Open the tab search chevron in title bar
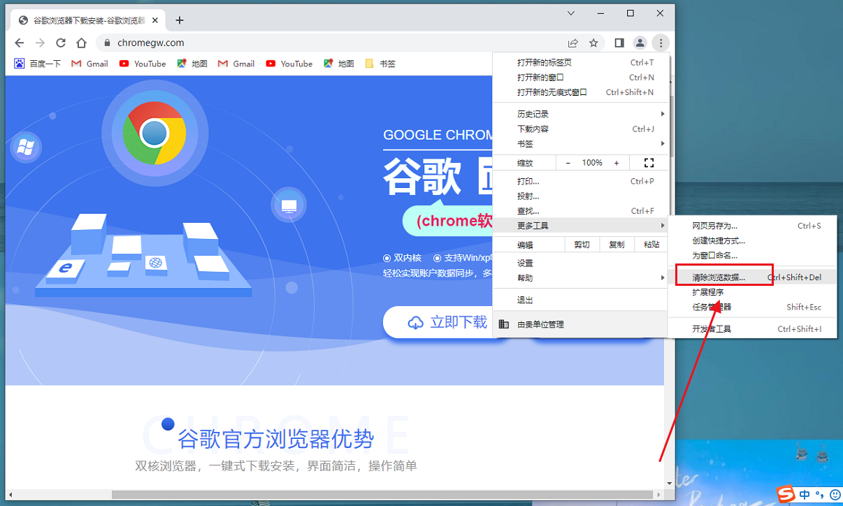Image resolution: width=843 pixels, height=506 pixels. tap(571, 13)
